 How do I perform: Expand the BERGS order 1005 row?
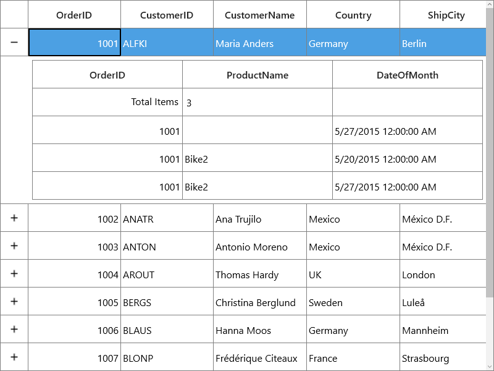[x=14, y=301]
